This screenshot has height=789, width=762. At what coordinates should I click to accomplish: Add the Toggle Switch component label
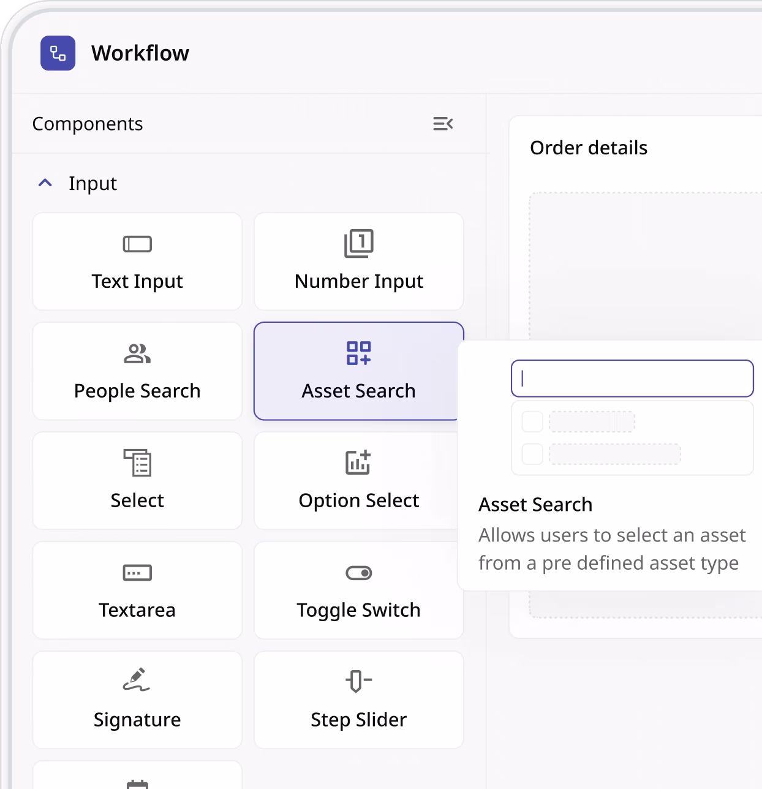(359, 610)
